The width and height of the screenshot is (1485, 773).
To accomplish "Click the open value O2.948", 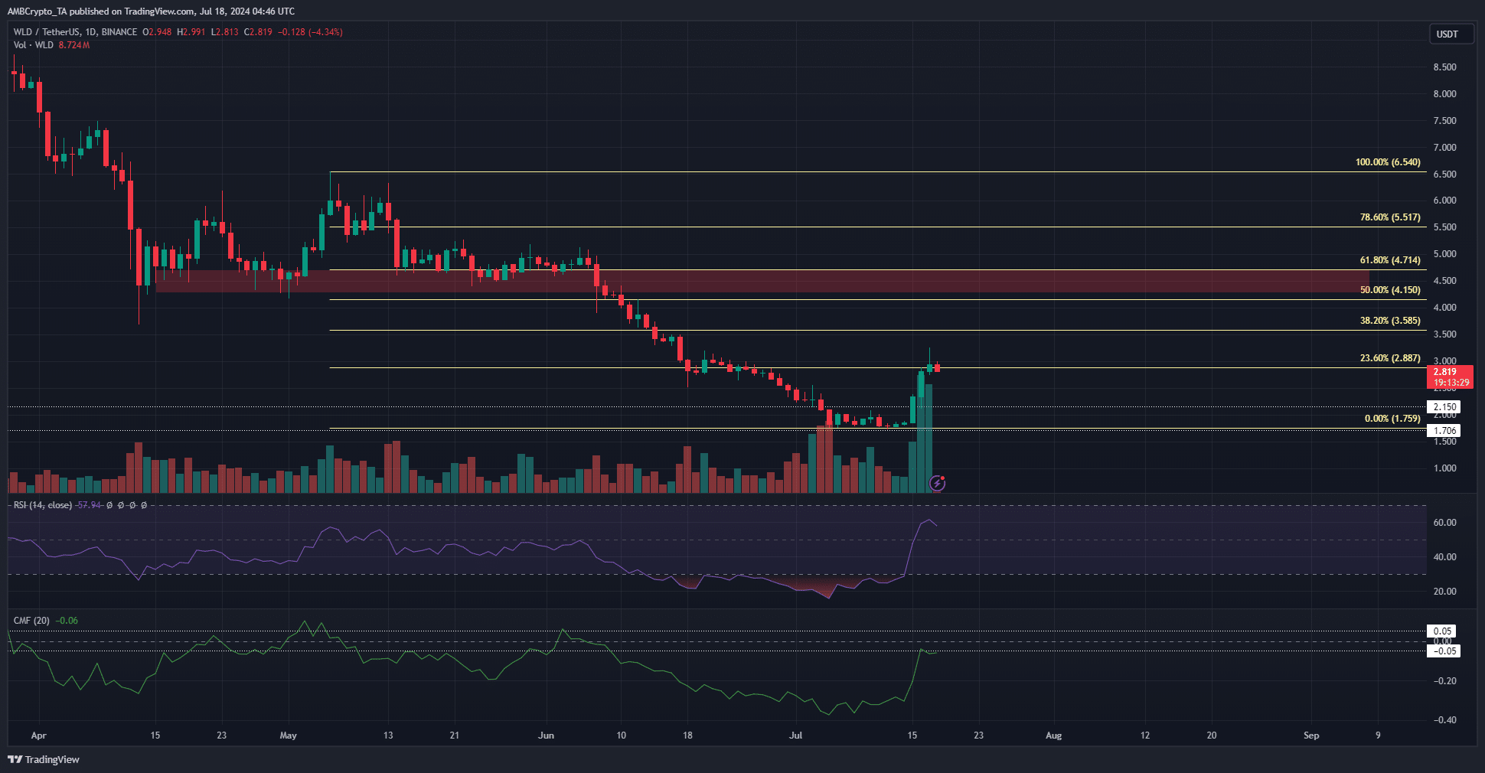I will tap(157, 32).
